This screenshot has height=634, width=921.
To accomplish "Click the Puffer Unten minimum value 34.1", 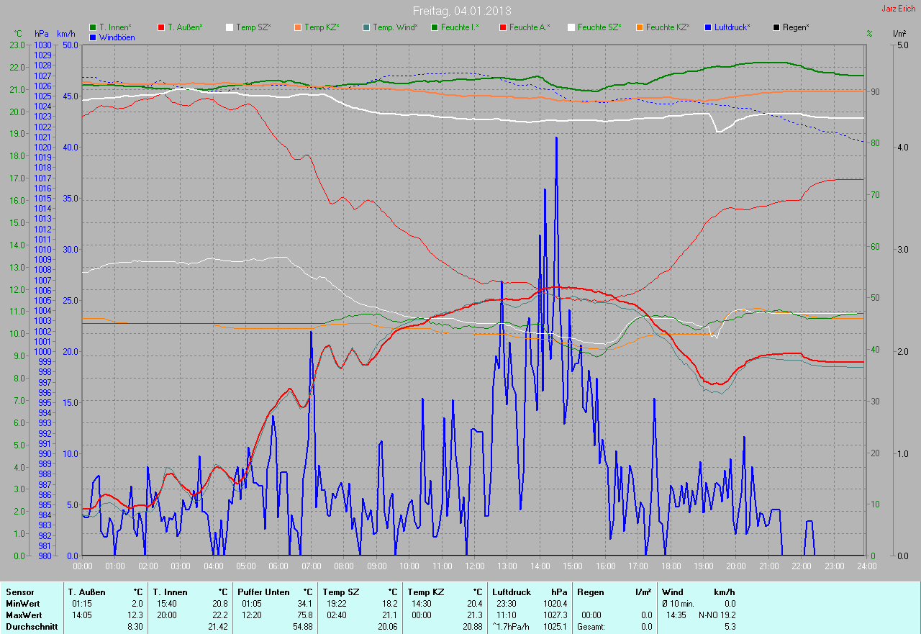I will tap(305, 604).
